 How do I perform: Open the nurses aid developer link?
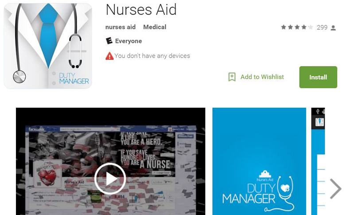121,27
